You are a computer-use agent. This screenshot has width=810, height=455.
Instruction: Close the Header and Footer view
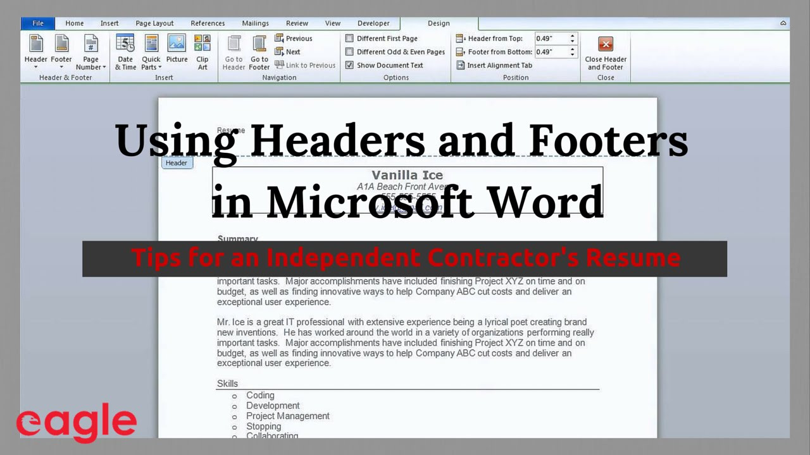tap(606, 53)
